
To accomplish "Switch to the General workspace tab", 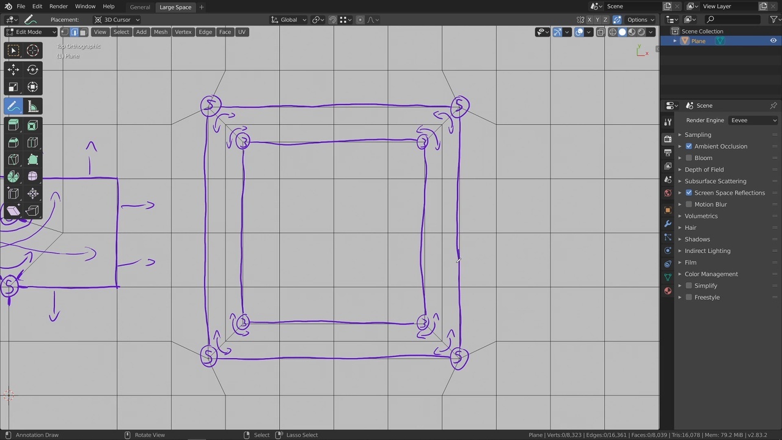I will [x=140, y=7].
